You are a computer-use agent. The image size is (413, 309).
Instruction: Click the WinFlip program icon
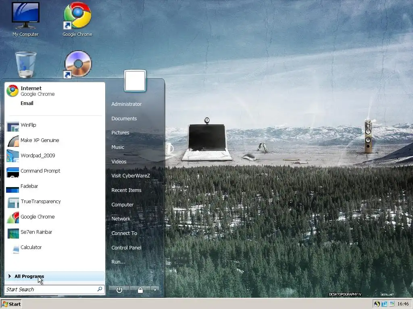point(13,126)
